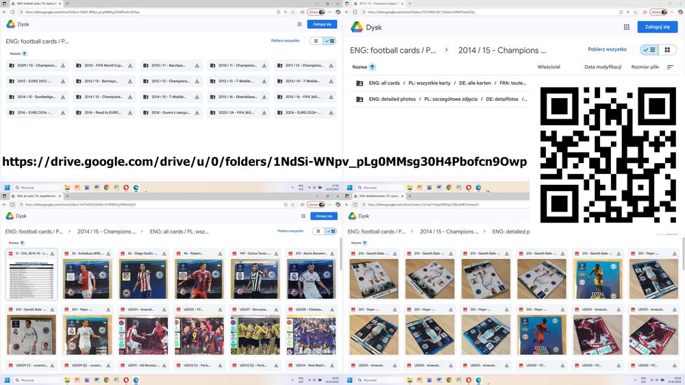Download the UE014 - Real Madrid file
This screenshot has height=385, width=685.
click(x=332, y=365)
